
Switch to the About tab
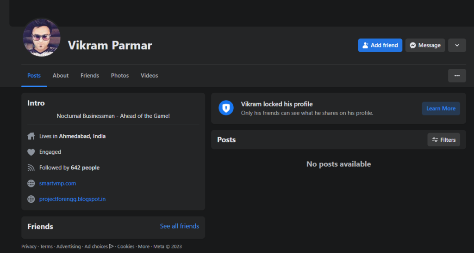click(61, 76)
